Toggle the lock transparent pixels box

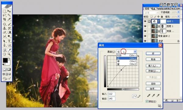(x=151, y=17)
